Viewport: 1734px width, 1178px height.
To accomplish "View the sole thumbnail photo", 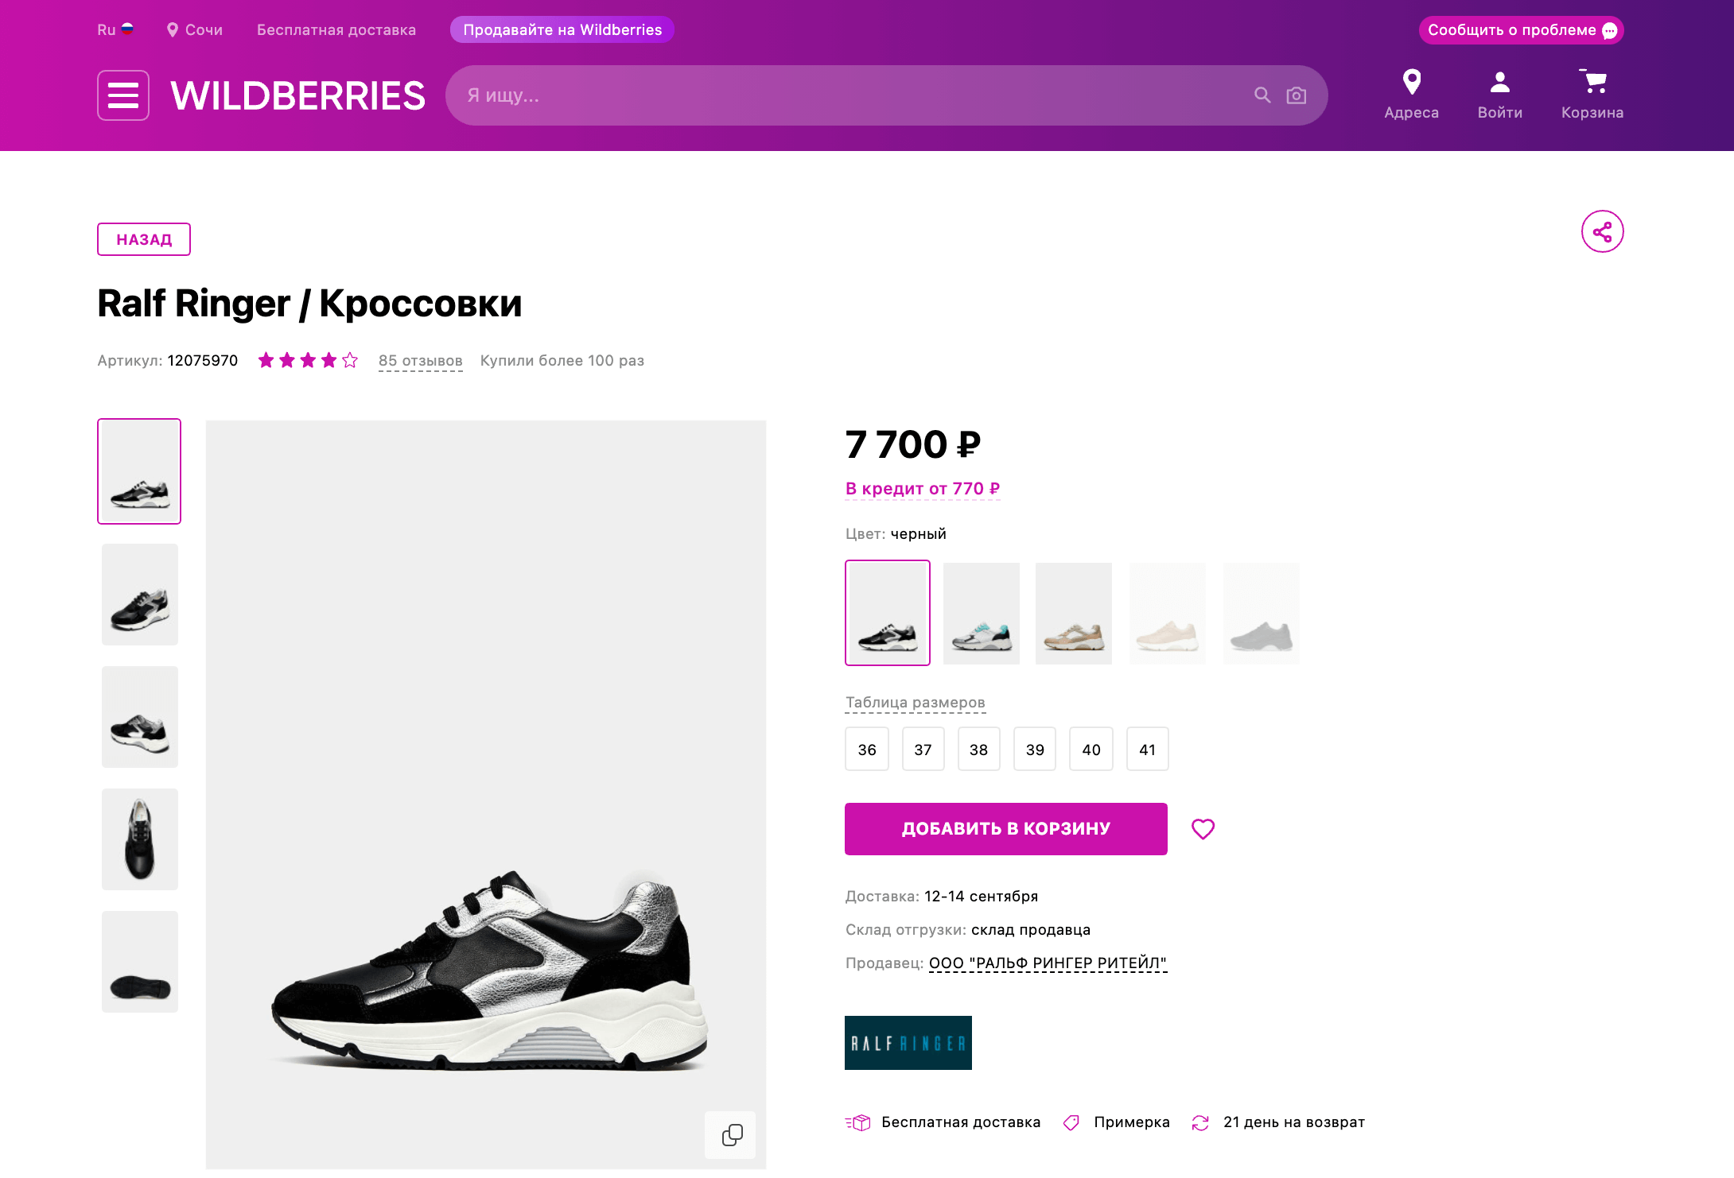I will (x=140, y=962).
